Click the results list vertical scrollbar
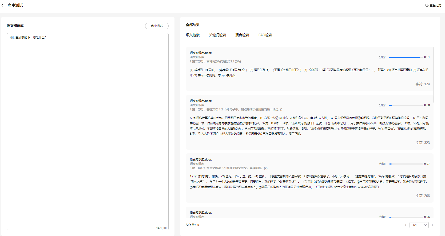Viewport: 445px width, 236px height. click(434, 75)
